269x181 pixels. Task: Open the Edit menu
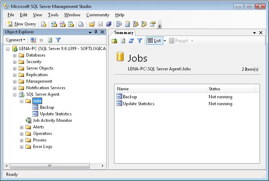click(x=24, y=15)
